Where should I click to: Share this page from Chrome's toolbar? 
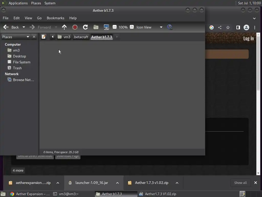click(220, 27)
